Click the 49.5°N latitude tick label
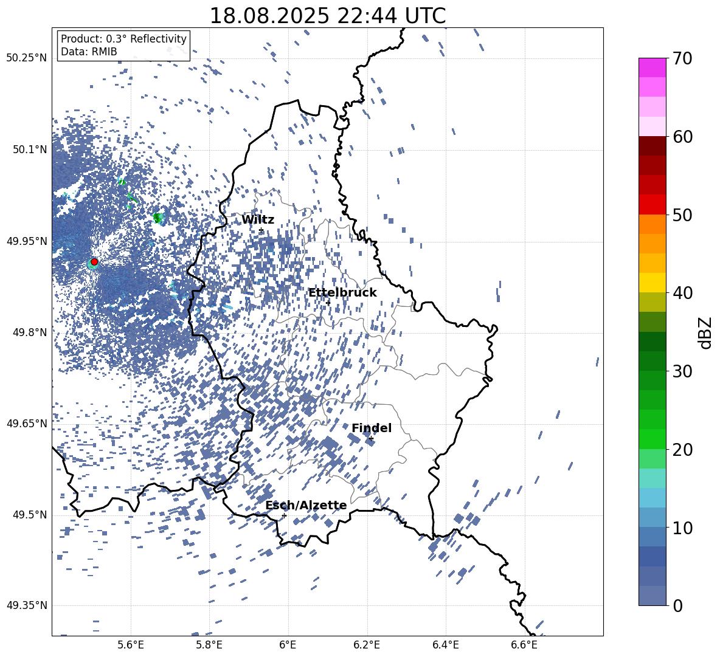The image size is (720, 657). (30, 515)
